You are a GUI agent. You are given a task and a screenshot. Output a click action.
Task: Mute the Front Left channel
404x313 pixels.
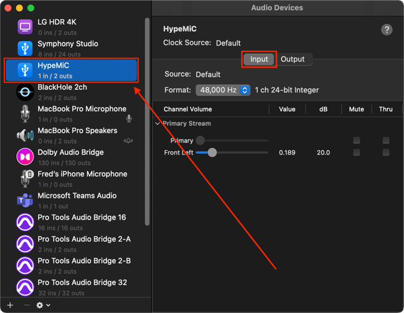click(356, 153)
